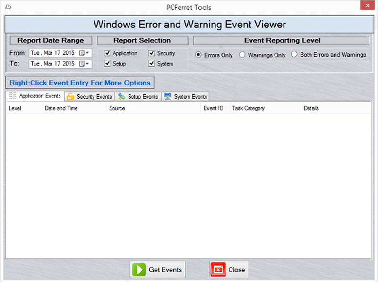This screenshot has height=283, width=378.
Task: Select Both Errors and Warnings option
Action: click(x=294, y=54)
